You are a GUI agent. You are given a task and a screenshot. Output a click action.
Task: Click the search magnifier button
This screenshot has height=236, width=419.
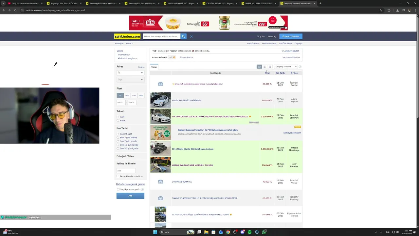tap(184, 36)
